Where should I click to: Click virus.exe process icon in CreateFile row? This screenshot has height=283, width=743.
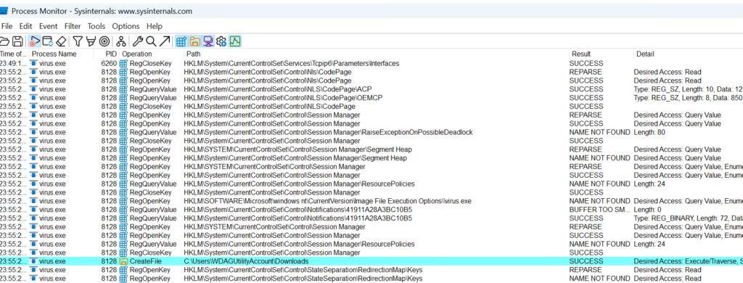[33, 261]
